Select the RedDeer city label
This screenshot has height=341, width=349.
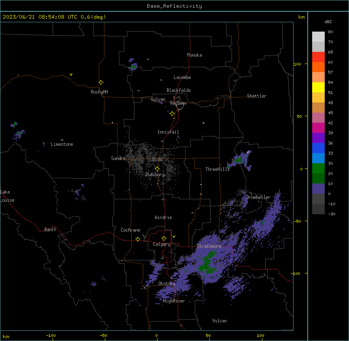click(x=178, y=103)
